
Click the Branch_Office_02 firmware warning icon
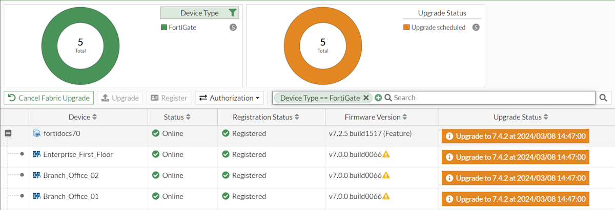[x=386, y=175]
